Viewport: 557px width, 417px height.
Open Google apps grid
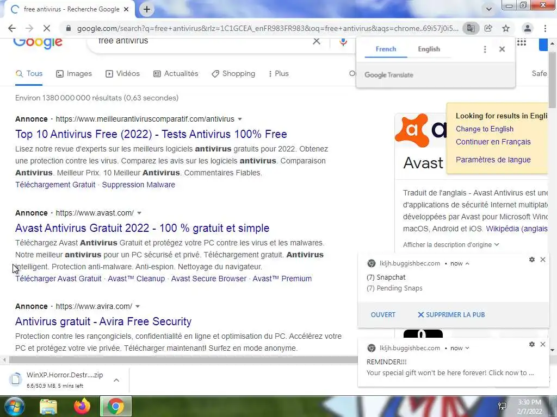pyautogui.click(x=522, y=42)
